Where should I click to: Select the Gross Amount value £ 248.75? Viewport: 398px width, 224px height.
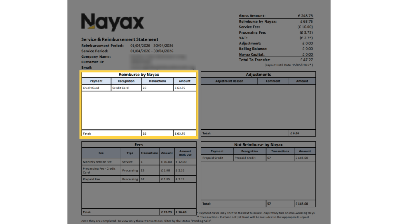click(x=306, y=16)
